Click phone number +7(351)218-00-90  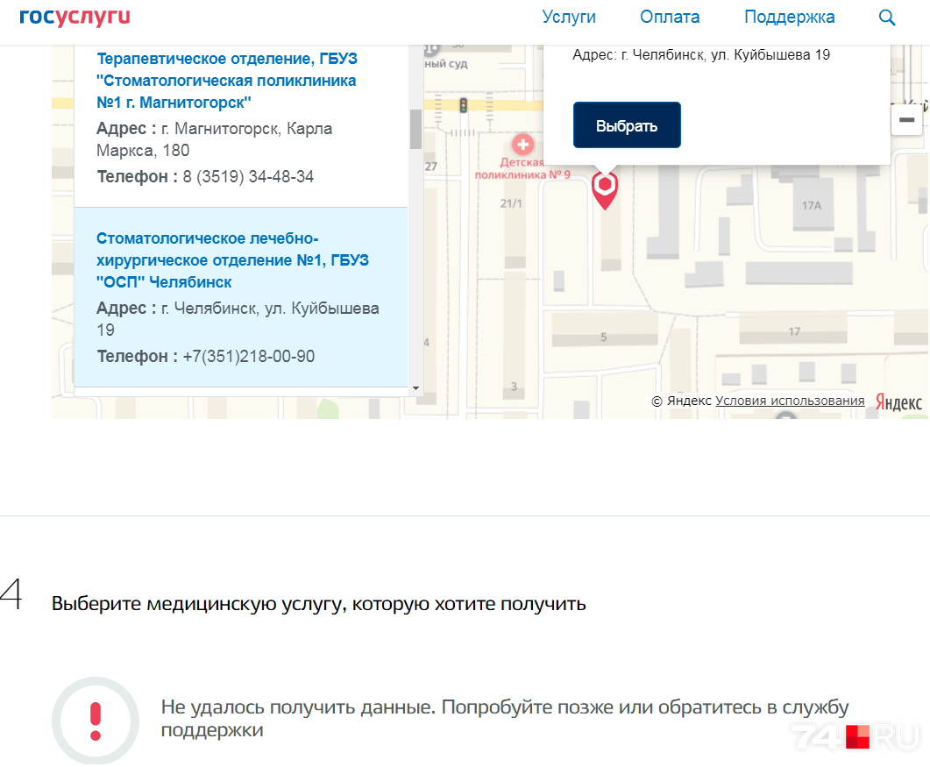249,357
